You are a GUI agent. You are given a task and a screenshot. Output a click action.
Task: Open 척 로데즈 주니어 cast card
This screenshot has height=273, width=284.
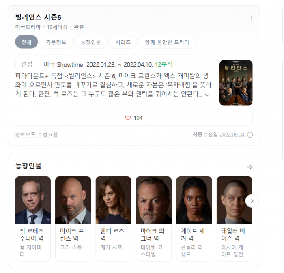pos(33,219)
